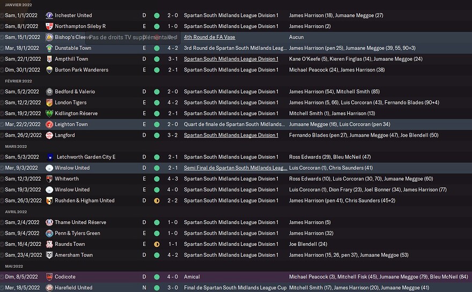The image size is (472, 292).
Task: Click the James Harrison (5) scorer entry
Action: tap(310, 222)
